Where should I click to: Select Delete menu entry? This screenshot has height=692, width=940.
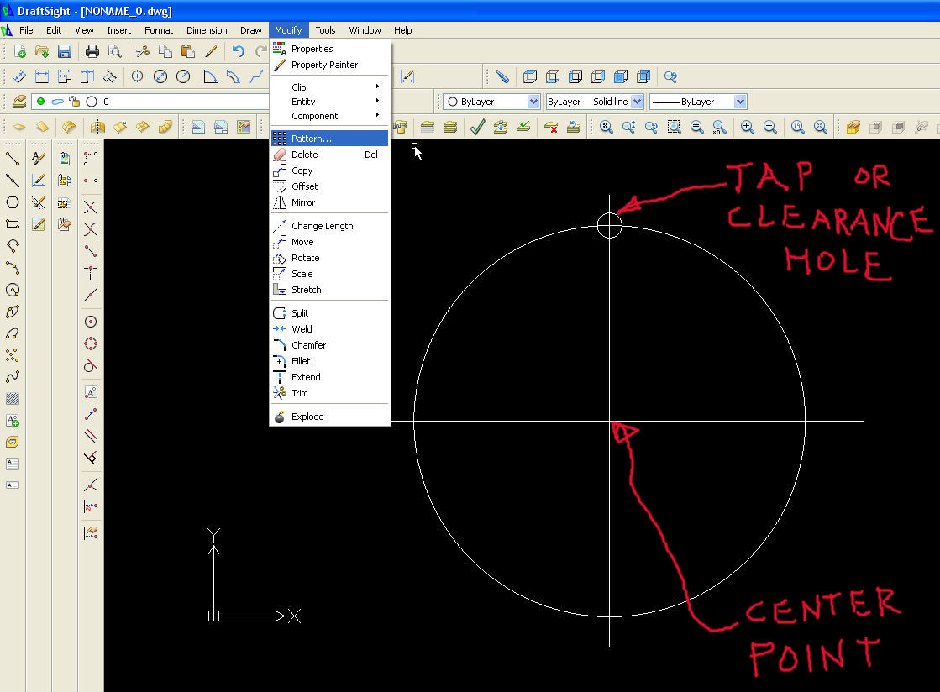[x=330, y=155]
